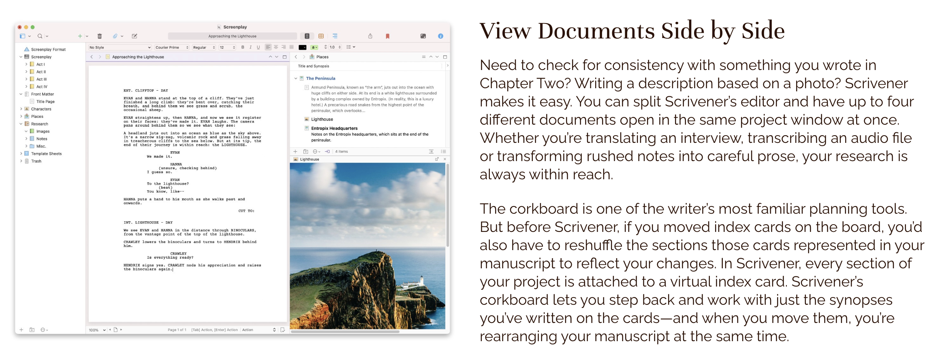Viewport: 940px width, 361px height.
Task: Click the split toggle square in left editor header
Action: (x=284, y=57)
